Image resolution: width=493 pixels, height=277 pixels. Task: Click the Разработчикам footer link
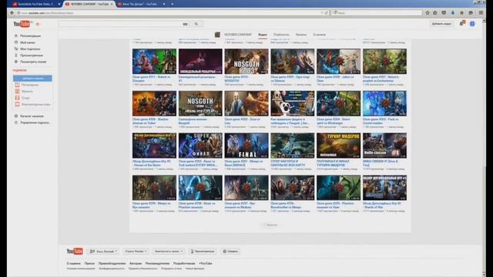click(x=184, y=263)
